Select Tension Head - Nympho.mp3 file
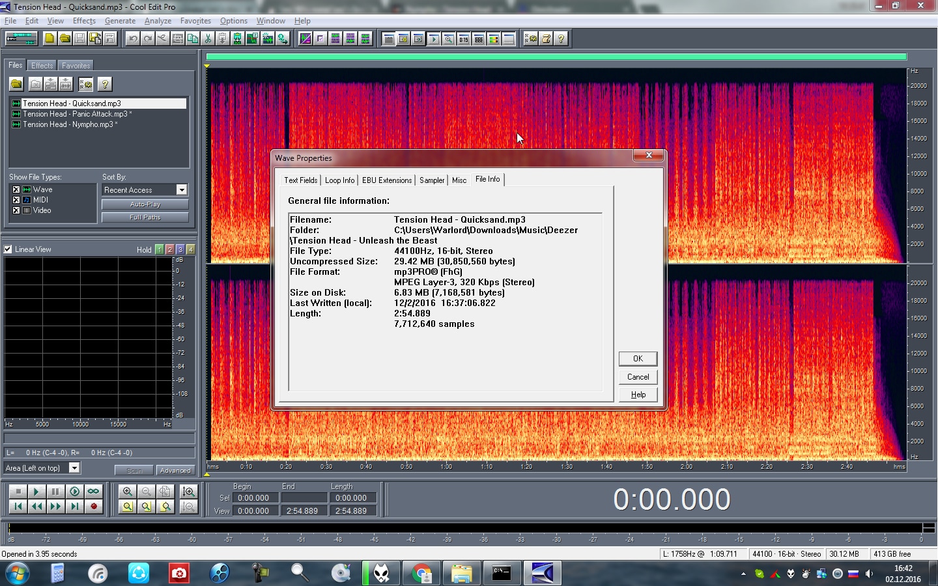938x586 pixels. tap(70, 124)
